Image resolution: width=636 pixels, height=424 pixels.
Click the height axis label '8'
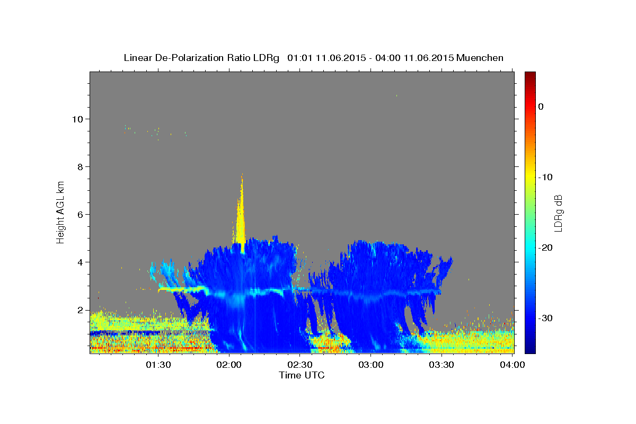click(81, 166)
